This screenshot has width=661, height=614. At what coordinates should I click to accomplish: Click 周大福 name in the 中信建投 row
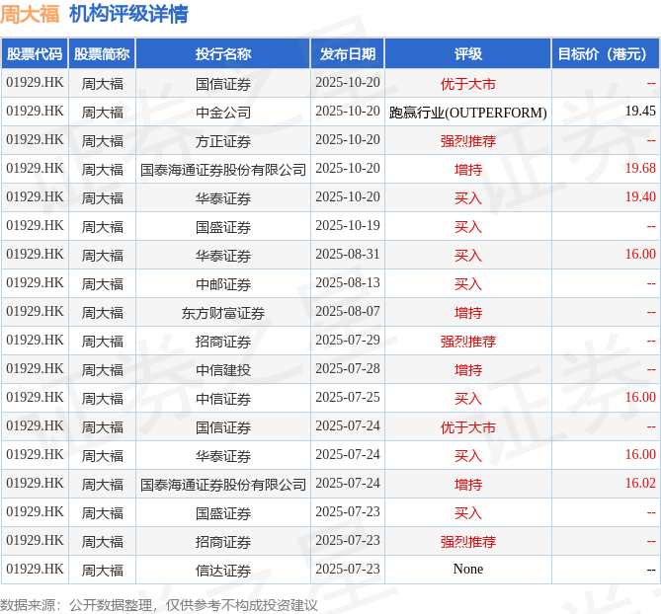102,370
